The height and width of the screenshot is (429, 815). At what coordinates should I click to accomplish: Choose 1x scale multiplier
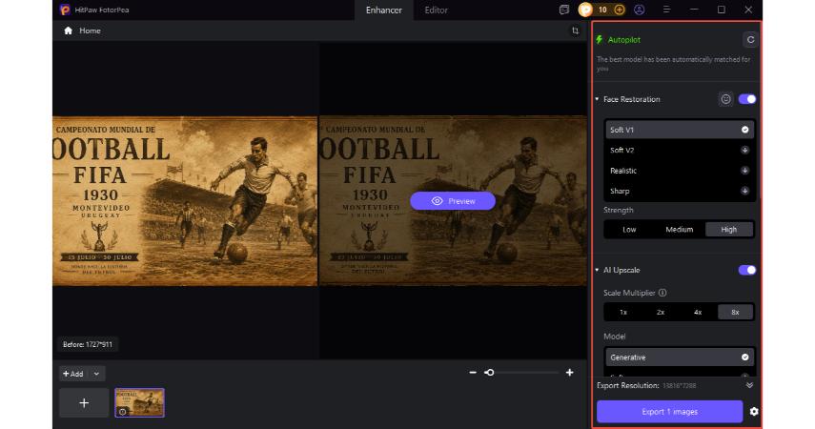623,312
